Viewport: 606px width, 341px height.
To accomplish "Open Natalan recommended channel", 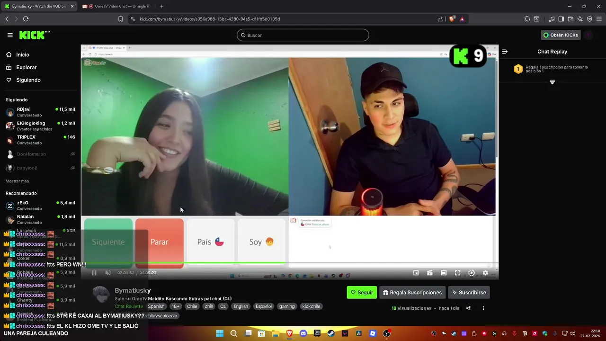I will click(x=40, y=219).
